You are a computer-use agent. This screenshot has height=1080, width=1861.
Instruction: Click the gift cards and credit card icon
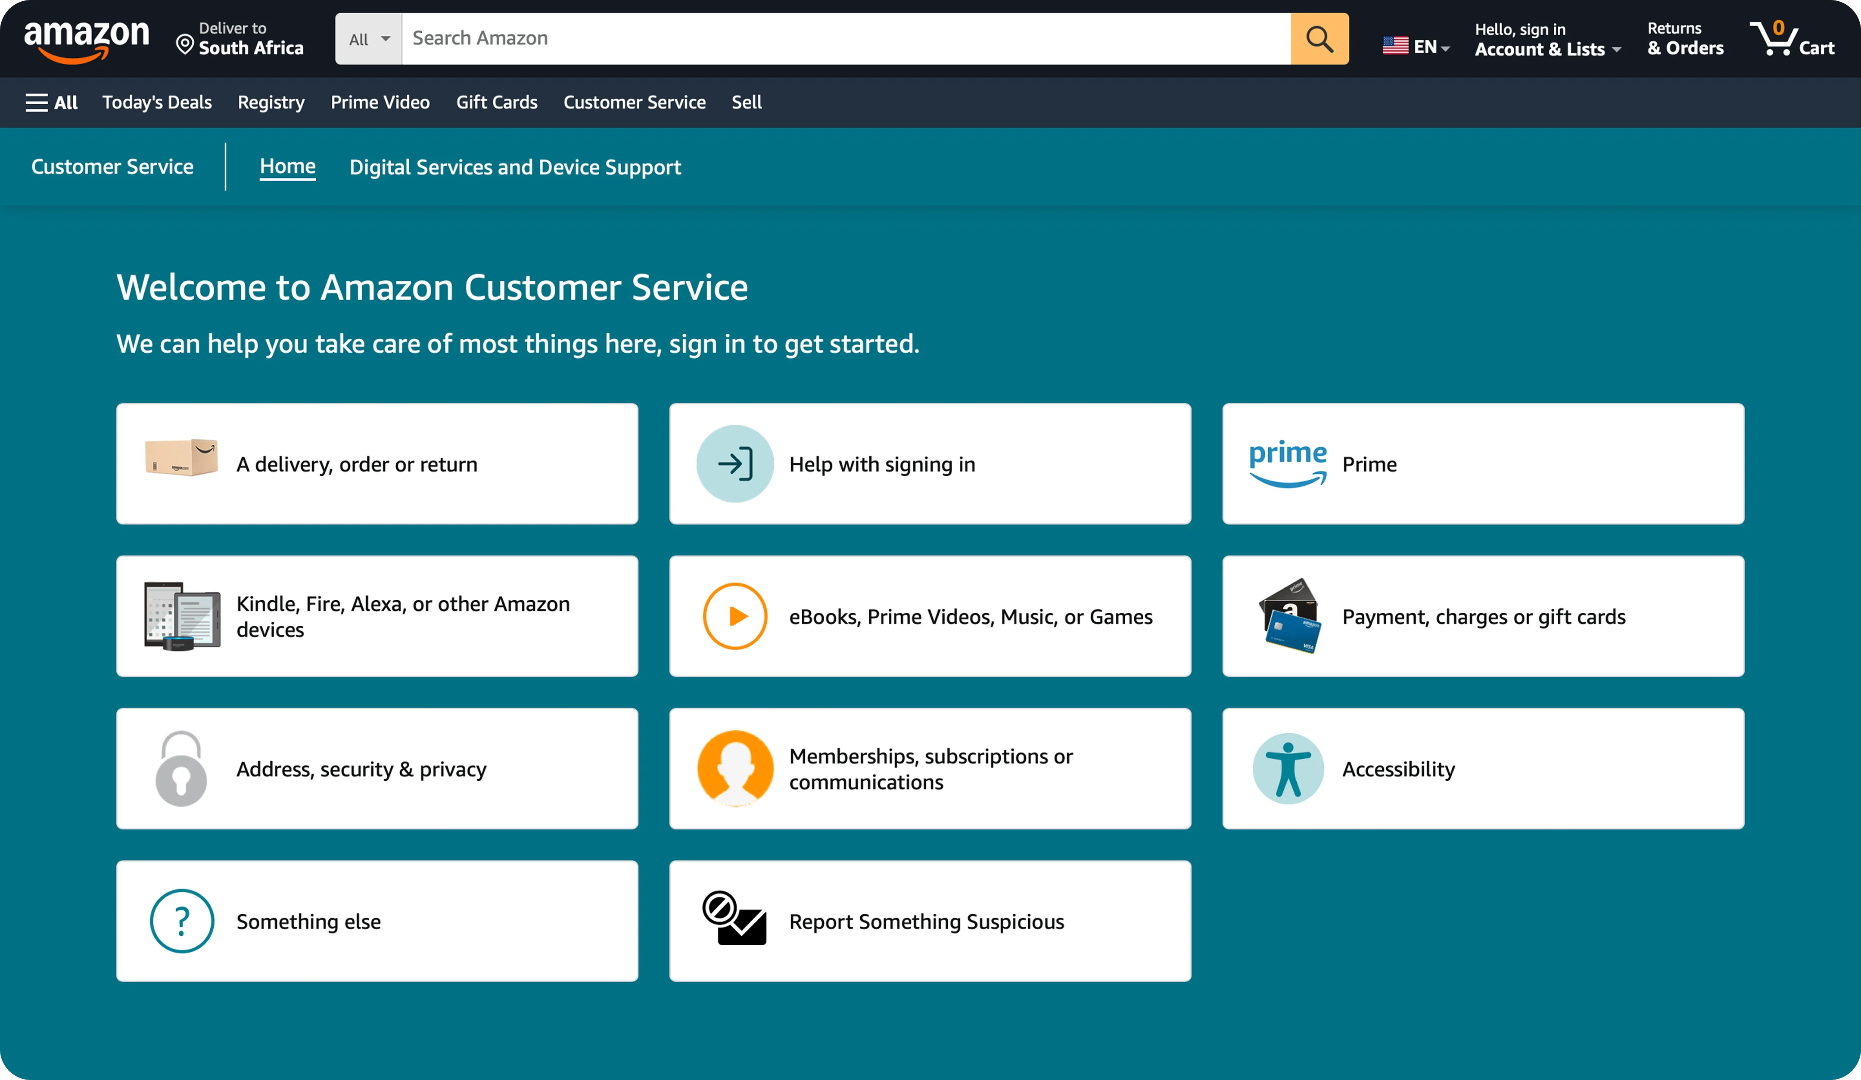[x=1289, y=616]
